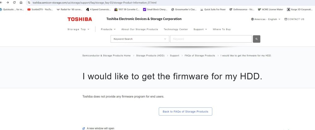Open the Quick Suits For Poser bookmark

(213, 9)
